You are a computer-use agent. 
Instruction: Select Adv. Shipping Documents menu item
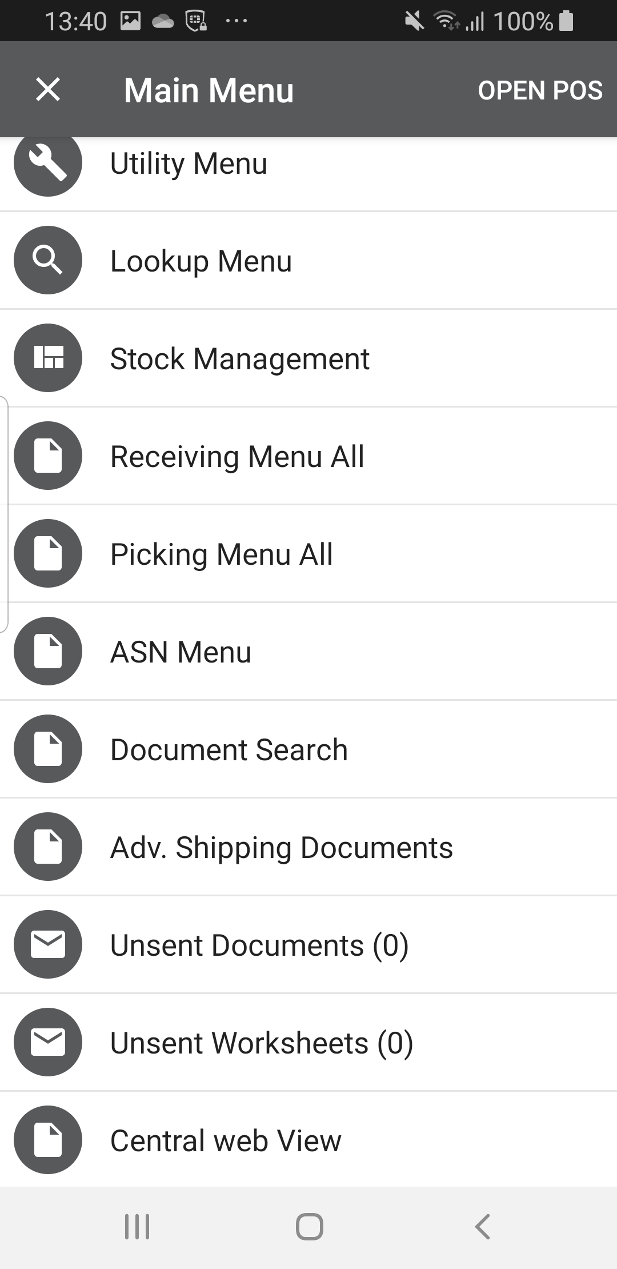[x=281, y=847]
